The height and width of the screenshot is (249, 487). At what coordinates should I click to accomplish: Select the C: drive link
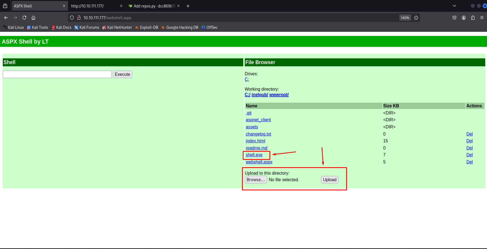point(247,79)
